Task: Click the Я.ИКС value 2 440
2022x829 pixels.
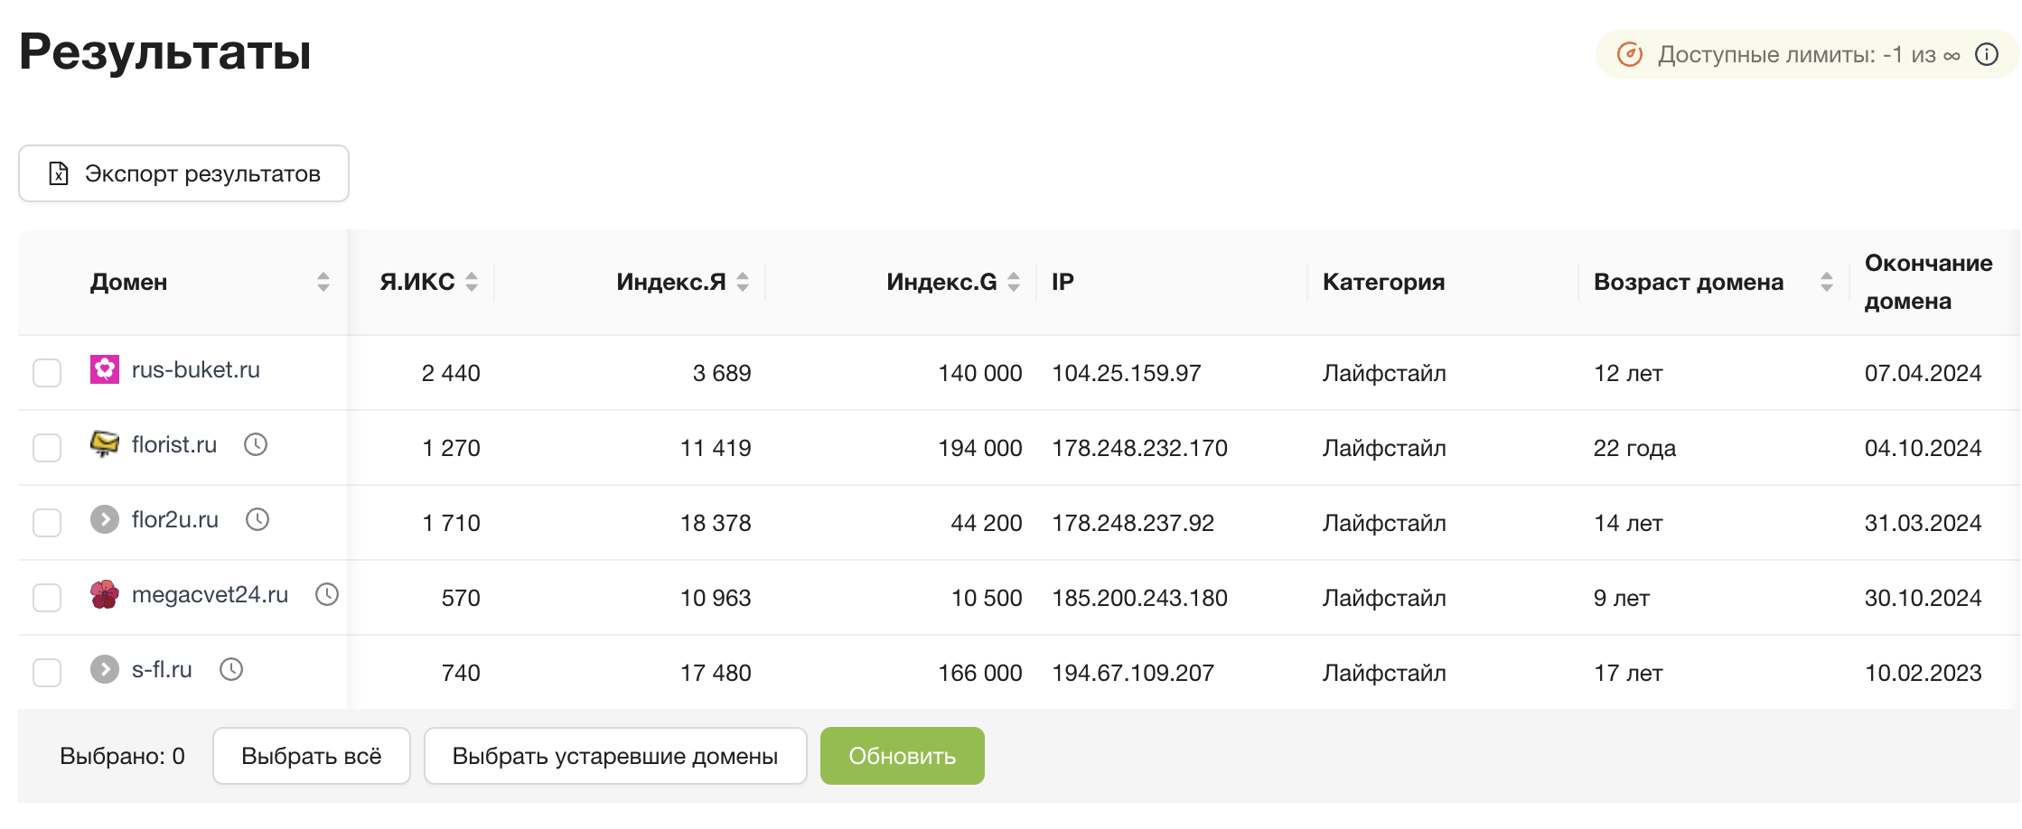Action: (451, 373)
